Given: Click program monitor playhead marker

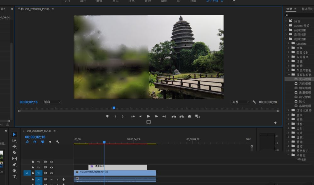Looking at the screenshot, I should 114,108.
